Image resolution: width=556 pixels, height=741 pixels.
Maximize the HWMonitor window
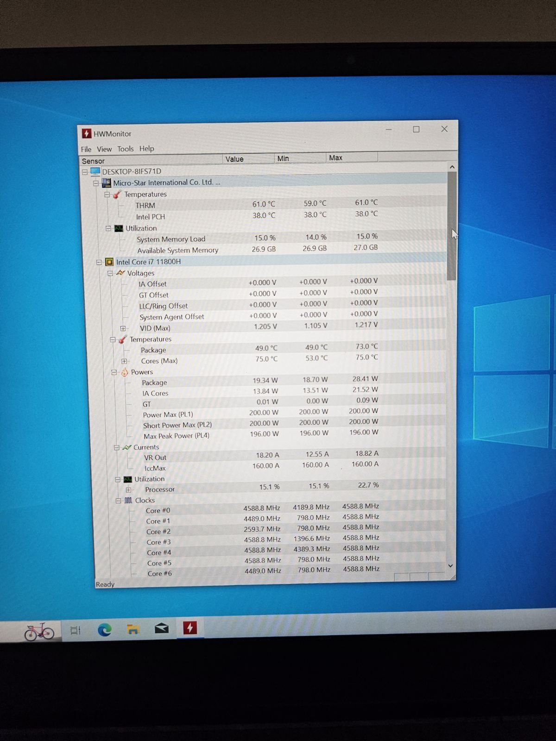click(x=416, y=129)
